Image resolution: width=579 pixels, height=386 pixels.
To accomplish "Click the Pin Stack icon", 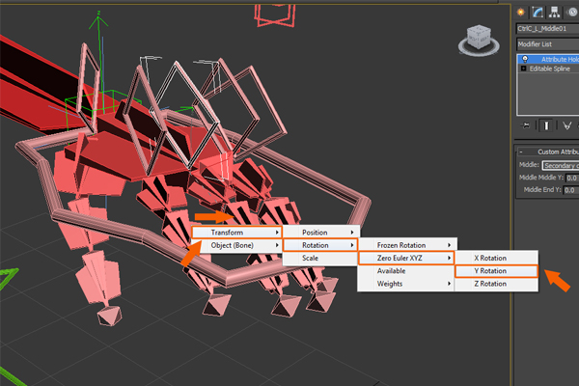I will [525, 126].
